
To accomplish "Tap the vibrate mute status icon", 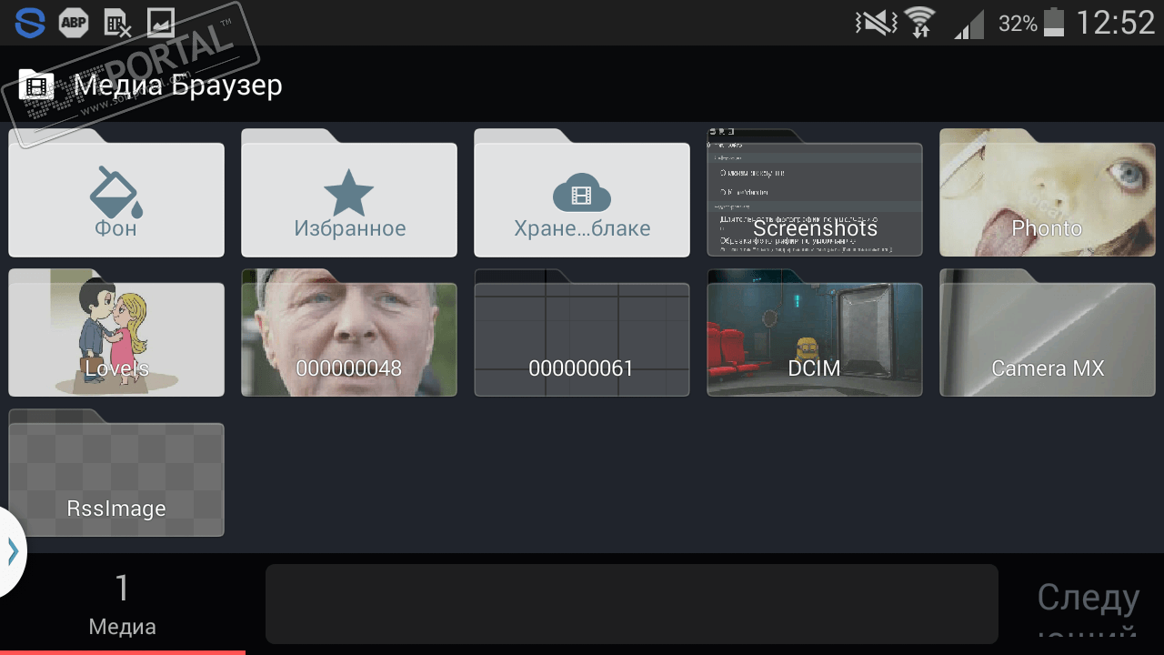I will point(876,23).
